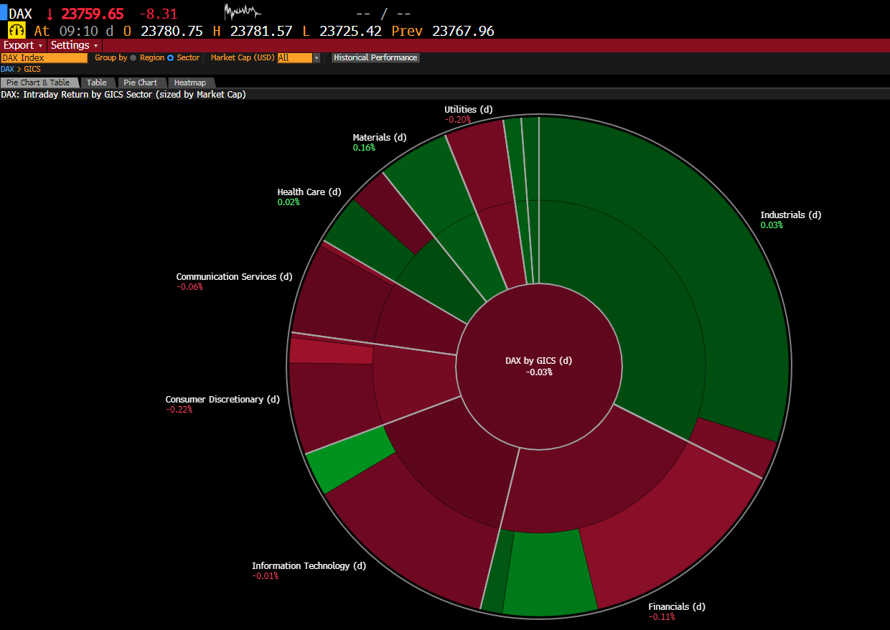Open the Settings menu
This screenshot has width=890, height=630.
click(74, 44)
